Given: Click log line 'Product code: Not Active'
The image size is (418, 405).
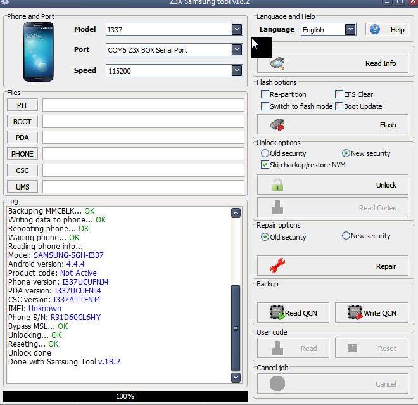Looking at the screenshot, I should [53, 273].
